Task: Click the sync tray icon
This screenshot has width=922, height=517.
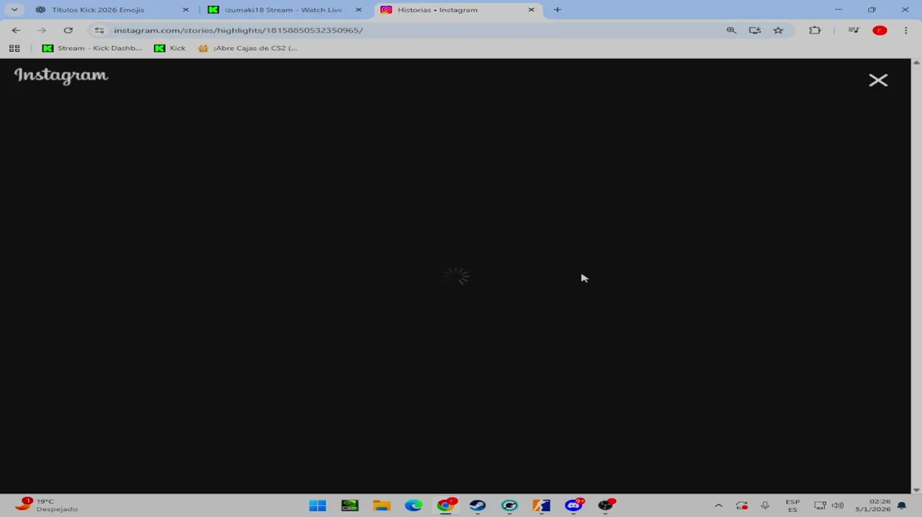Action: point(742,506)
